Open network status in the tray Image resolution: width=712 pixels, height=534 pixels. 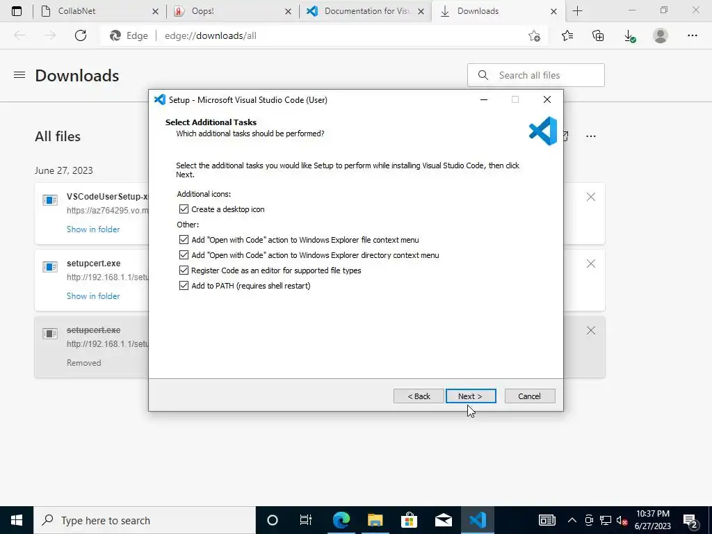point(606,520)
